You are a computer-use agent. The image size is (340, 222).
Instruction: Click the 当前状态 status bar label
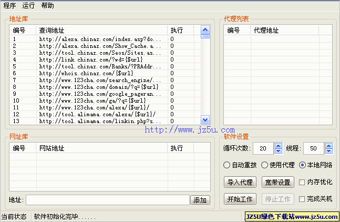(x=14, y=217)
